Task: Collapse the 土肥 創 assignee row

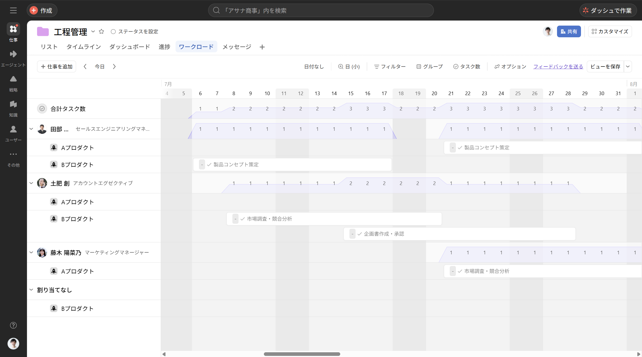Action: pyautogui.click(x=31, y=183)
